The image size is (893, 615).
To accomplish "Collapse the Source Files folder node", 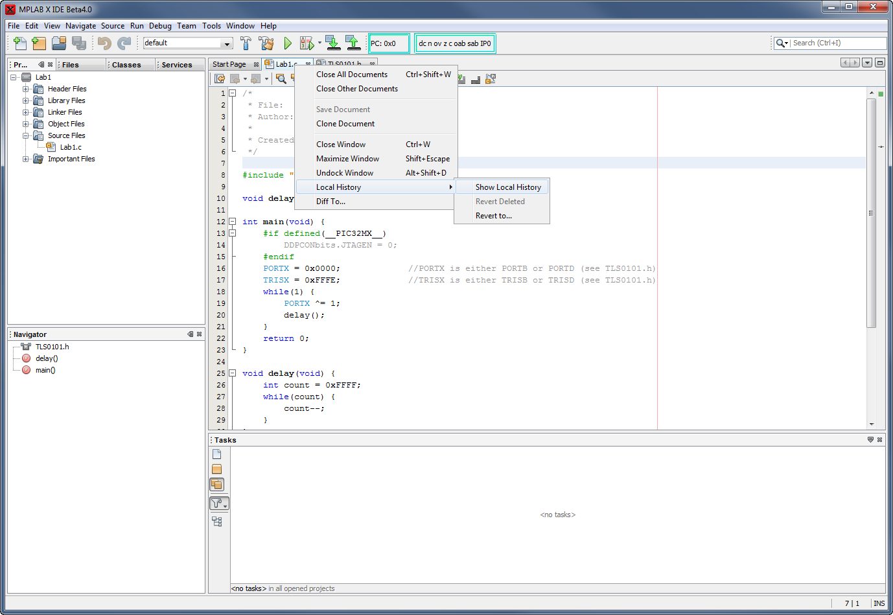I will [26, 135].
